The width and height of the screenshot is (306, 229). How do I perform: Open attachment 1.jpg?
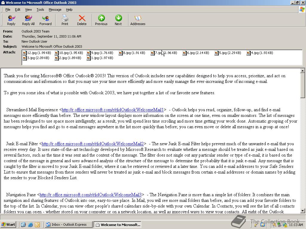100,58
